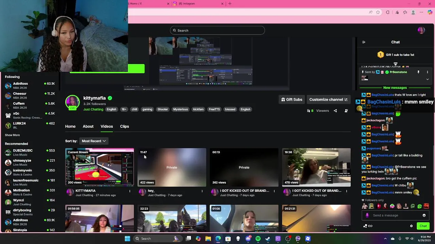
Task: Switch to the About tab
Action: click(x=88, y=126)
